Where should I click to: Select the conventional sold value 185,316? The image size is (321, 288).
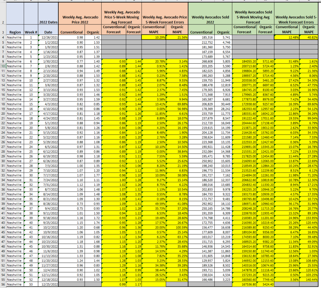tap(202, 37)
